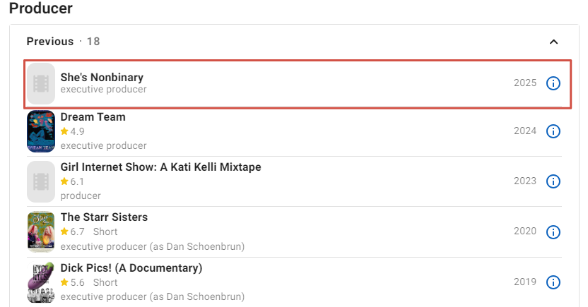Collapse the Previous credits section chevron
588x307 pixels.
553,42
